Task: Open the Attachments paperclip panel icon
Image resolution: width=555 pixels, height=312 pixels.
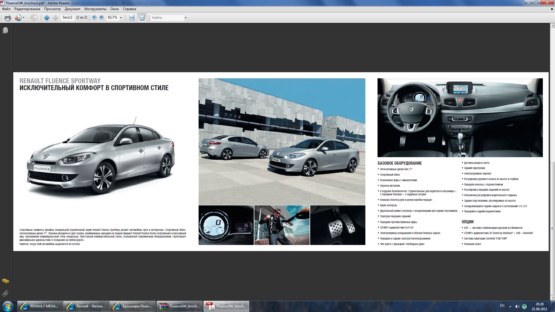Action: coord(5,294)
